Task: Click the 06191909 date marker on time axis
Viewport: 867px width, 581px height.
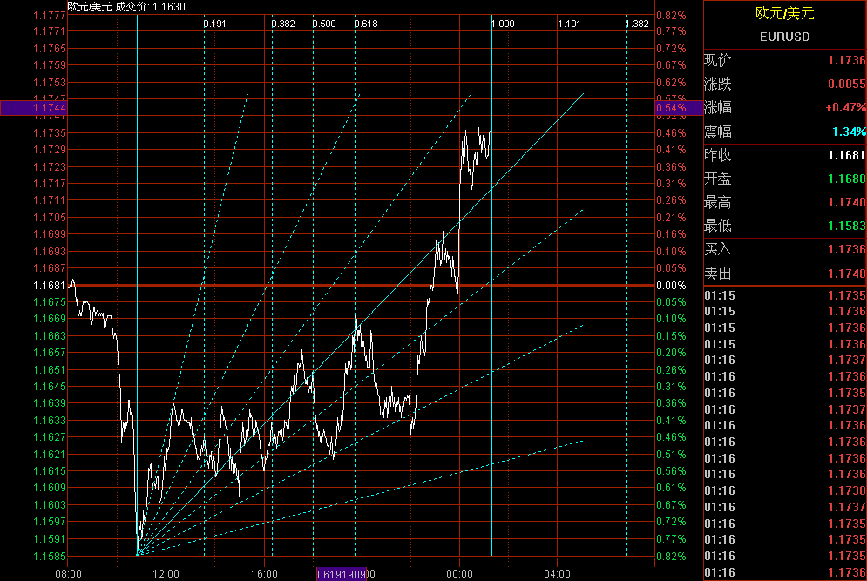Action: pos(342,574)
